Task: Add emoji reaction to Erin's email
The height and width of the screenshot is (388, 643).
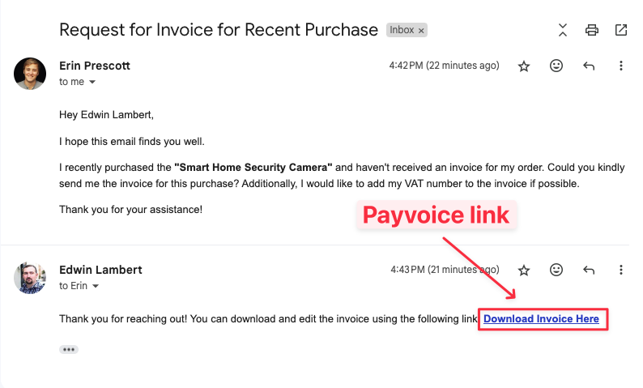Action: pyautogui.click(x=556, y=66)
